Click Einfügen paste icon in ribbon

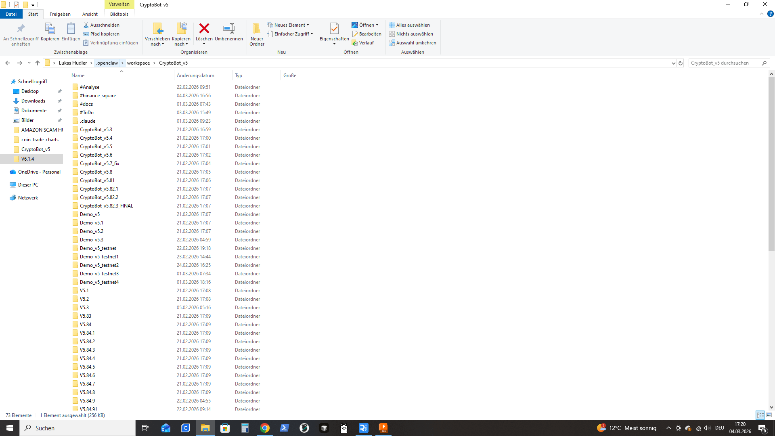click(x=71, y=29)
